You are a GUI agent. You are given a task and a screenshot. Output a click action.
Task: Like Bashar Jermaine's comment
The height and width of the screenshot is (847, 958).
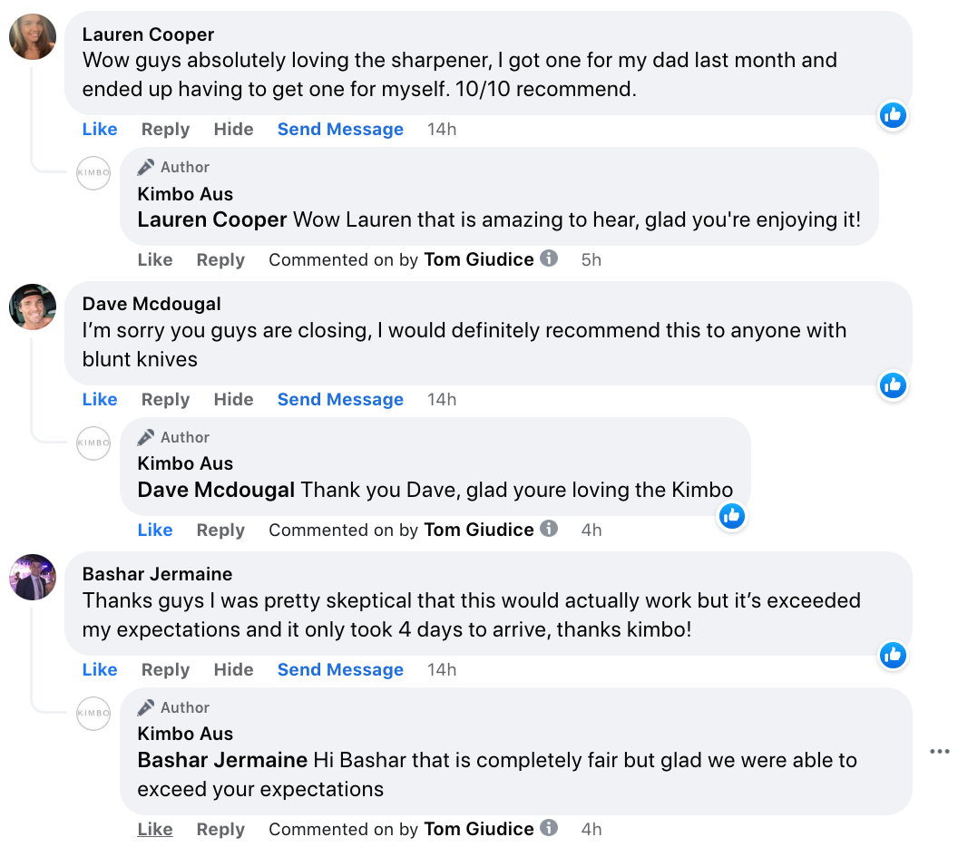point(100,670)
